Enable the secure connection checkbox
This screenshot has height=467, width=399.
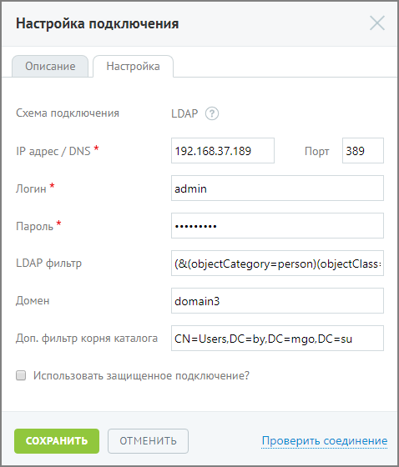(x=21, y=375)
